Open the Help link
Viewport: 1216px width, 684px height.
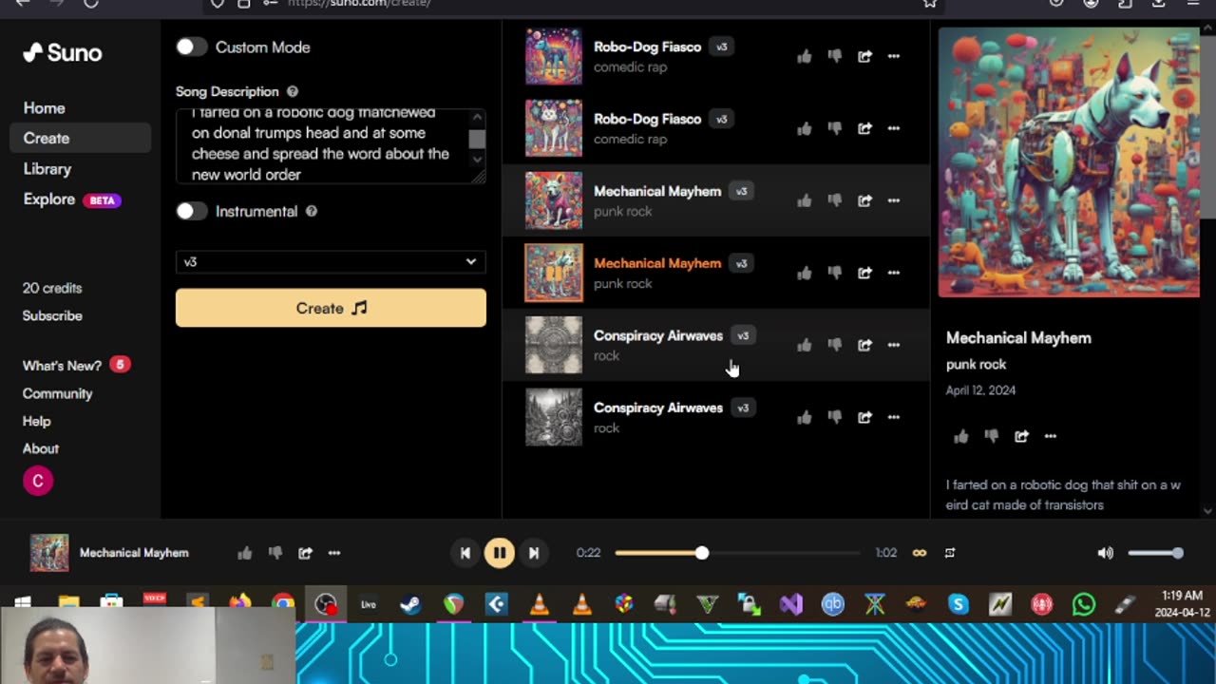click(37, 421)
